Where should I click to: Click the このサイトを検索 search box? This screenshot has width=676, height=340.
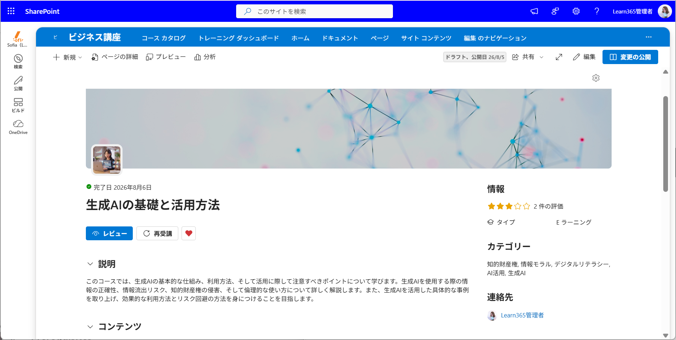314,11
